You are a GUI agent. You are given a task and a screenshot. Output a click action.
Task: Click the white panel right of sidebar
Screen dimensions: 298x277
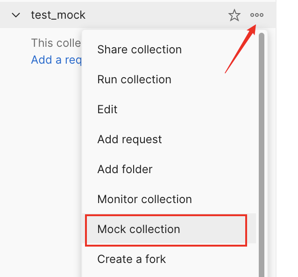[x=287, y=140]
